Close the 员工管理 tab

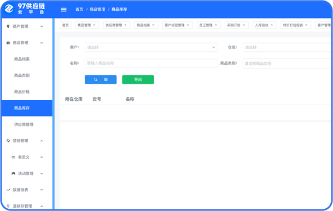pyautogui.click(x=216, y=25)
